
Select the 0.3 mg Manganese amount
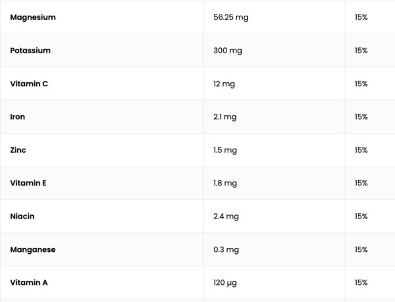coord(226,249)
